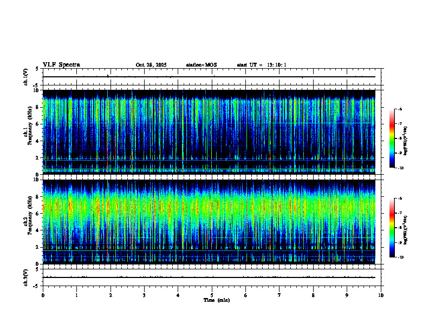The image size is (429, 331).
Task: Click the time axis tick label "4"
Action: point(178,295)
